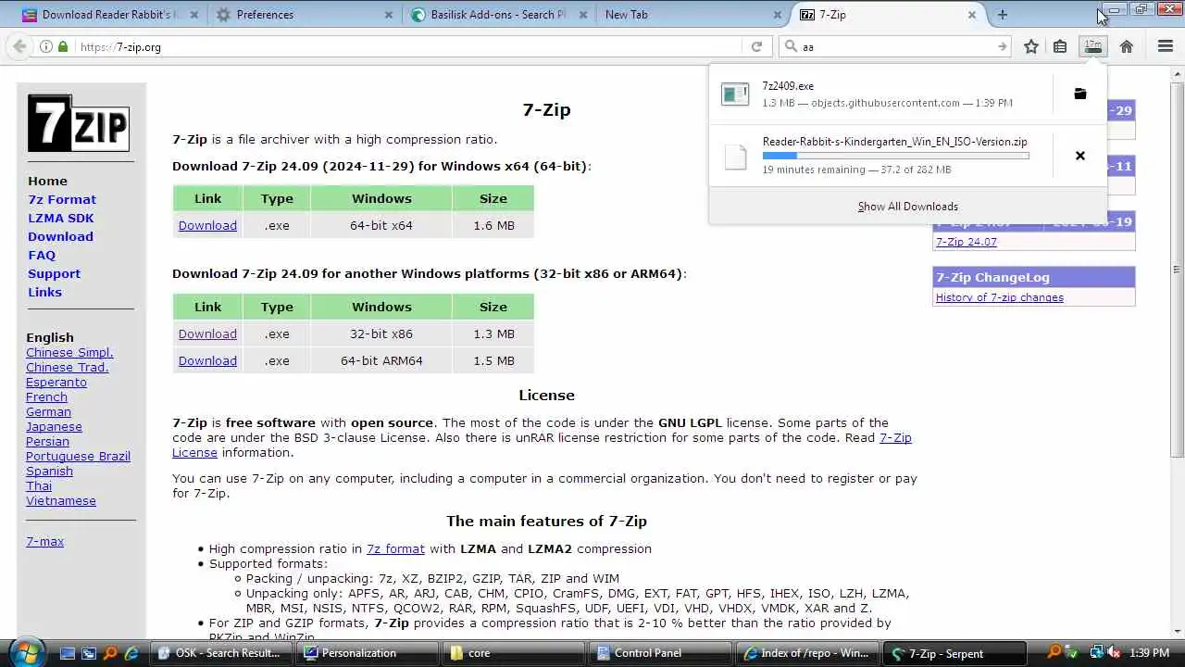Viewport: 1185px width, 667px height.
Task: Click the Reader-Rabbit download progress bar
Action: tap(895, 156)
